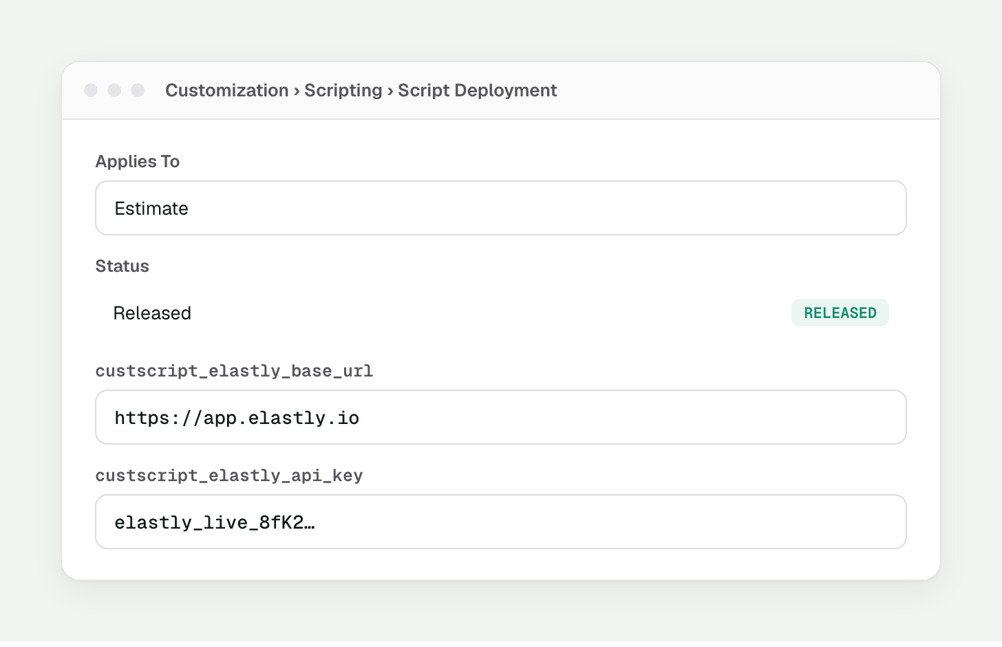Click the Status label

click(122, 266)
